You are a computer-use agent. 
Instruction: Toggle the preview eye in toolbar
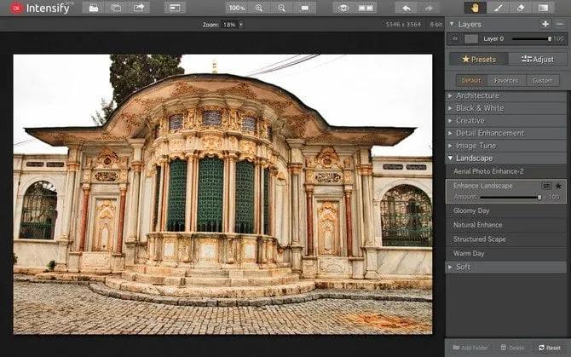click(x=343, y=8)
